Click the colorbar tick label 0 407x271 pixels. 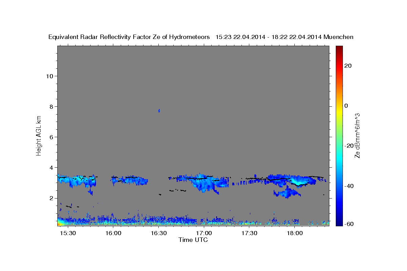click(x=346, y=106)
